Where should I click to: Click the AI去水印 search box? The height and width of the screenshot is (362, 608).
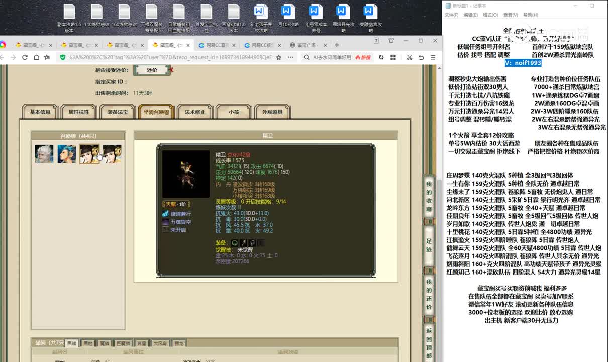(x=332, y=57)
